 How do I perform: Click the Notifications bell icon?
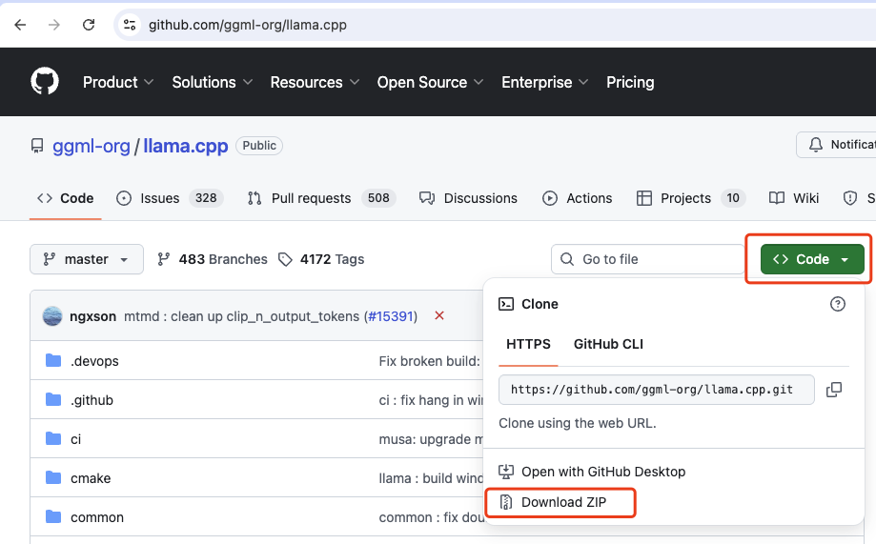[816, 145]
